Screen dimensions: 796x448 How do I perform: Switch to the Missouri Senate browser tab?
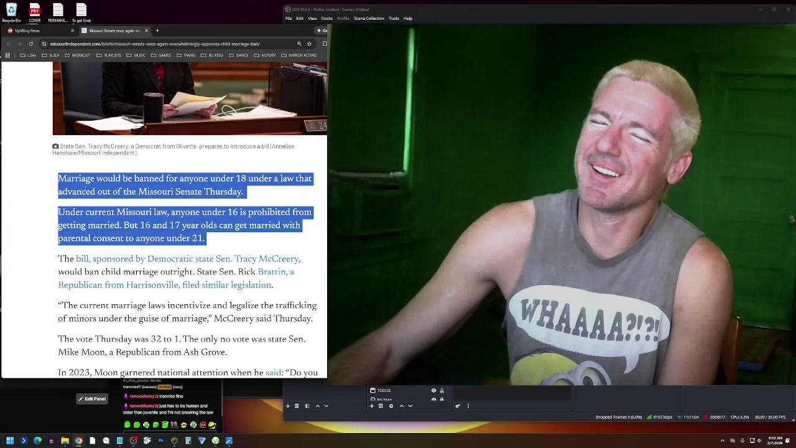click(x=114, y=30)
